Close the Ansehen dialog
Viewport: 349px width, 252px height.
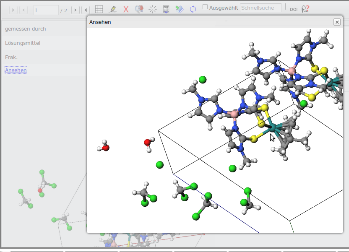click(x=337, y=22)
